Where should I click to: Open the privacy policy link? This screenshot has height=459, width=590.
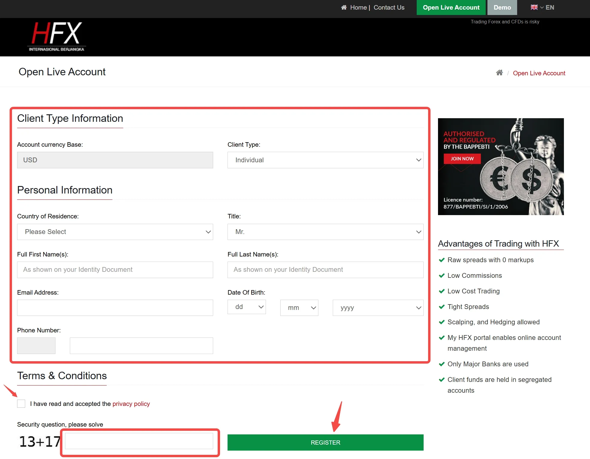[131, 404]
